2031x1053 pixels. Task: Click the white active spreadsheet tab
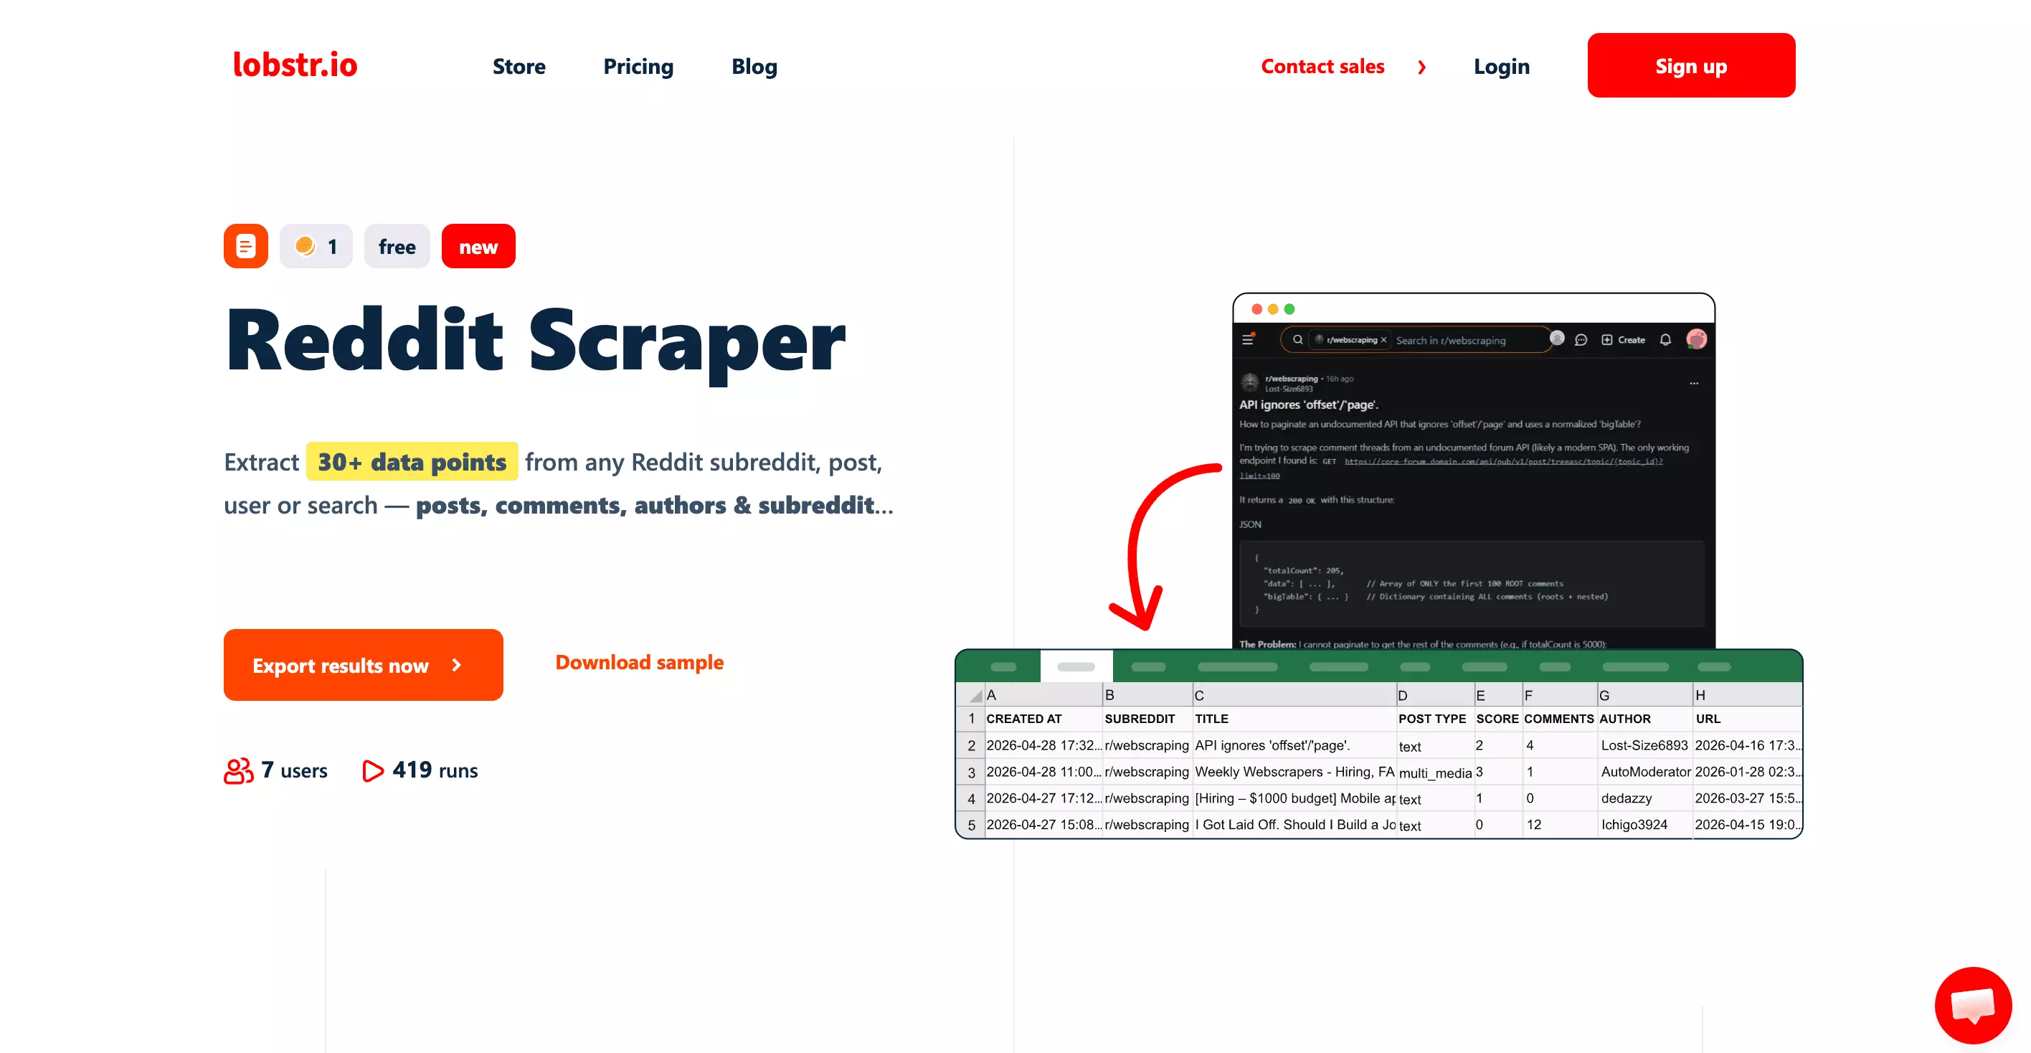[1076, 666]
